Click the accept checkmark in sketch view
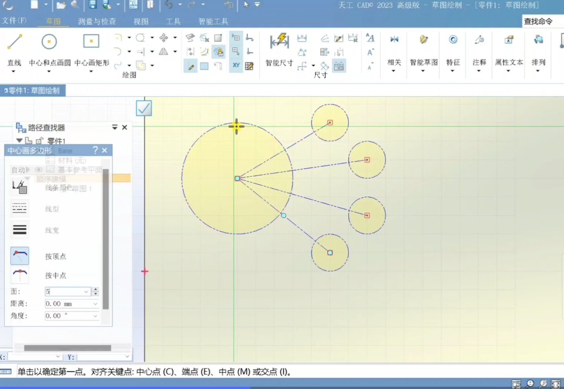Screen dimensions: 564x389 144,108
